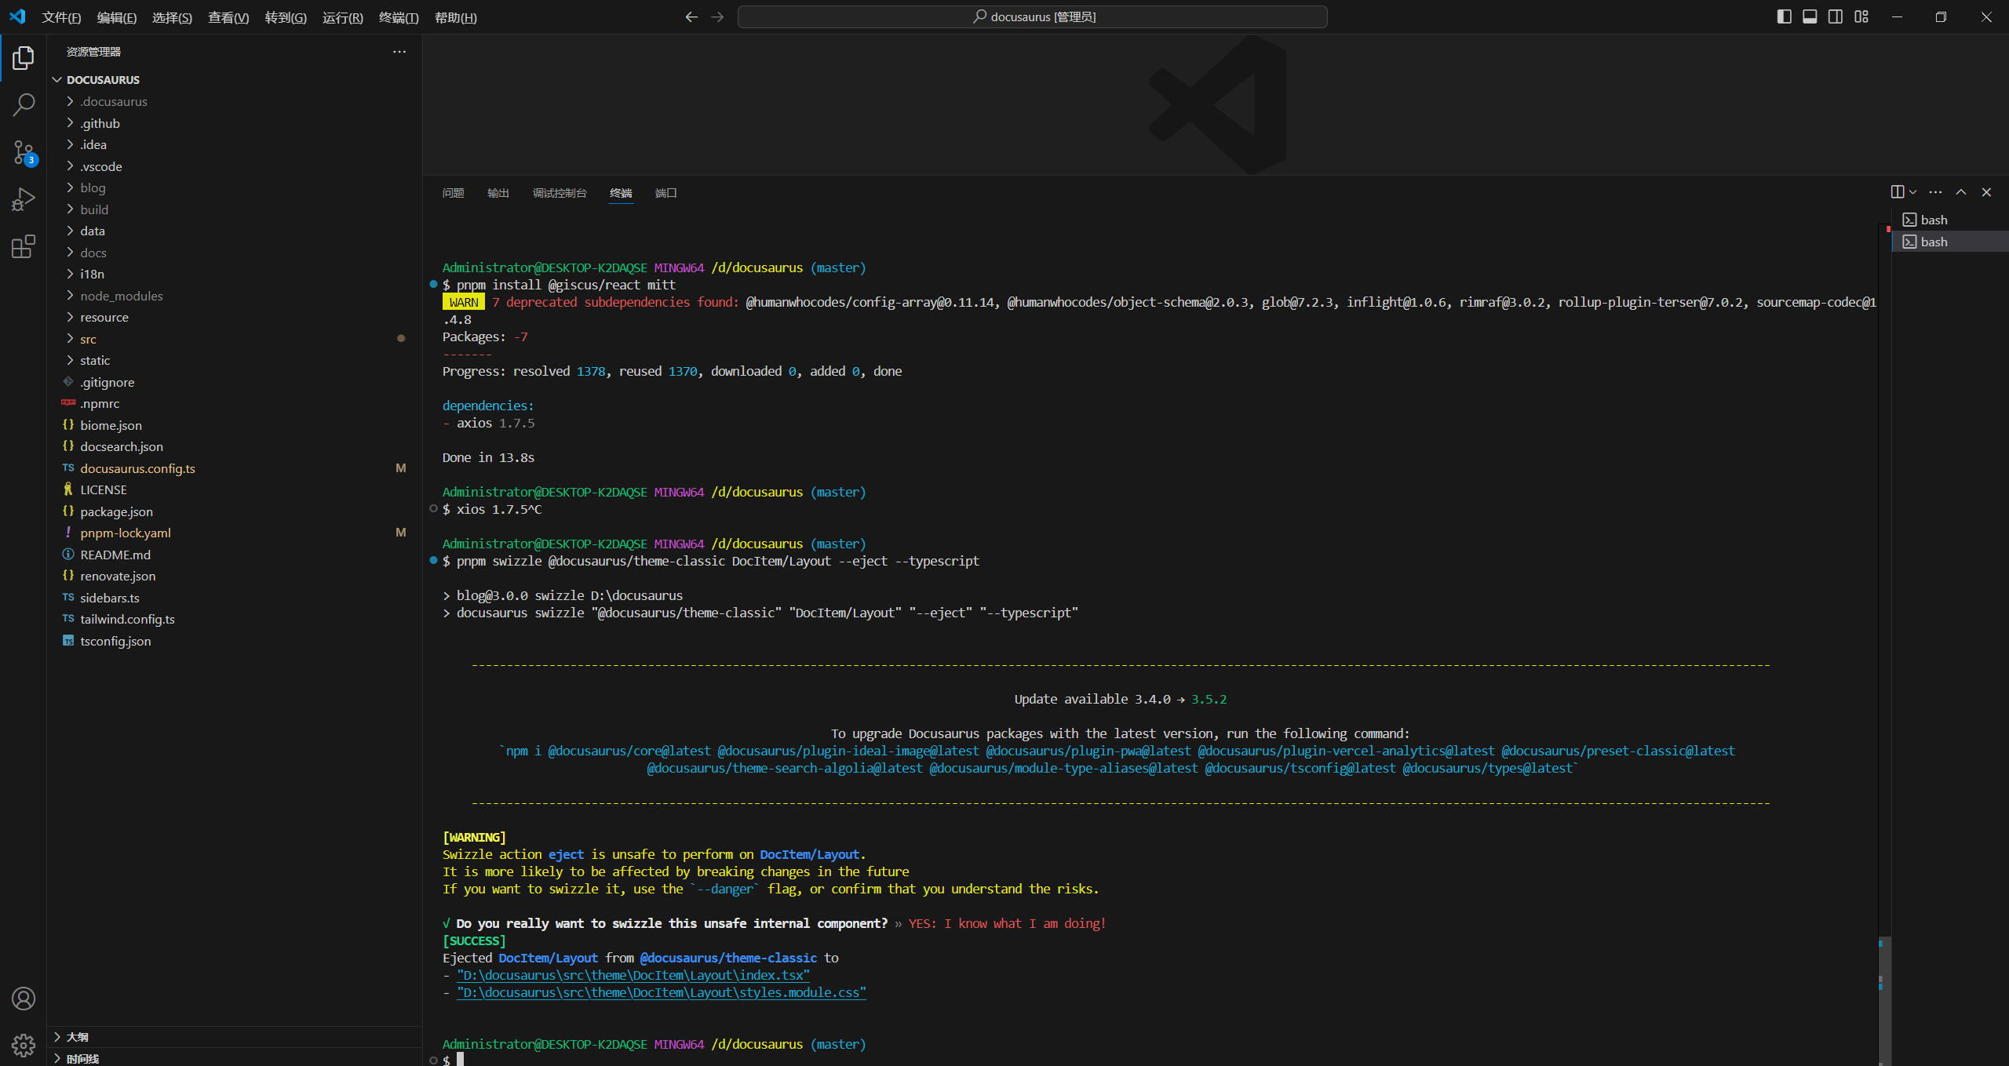Open tailwind.config.ts file
Viewport: 2009px width, 1066px height.
(235, 619)
